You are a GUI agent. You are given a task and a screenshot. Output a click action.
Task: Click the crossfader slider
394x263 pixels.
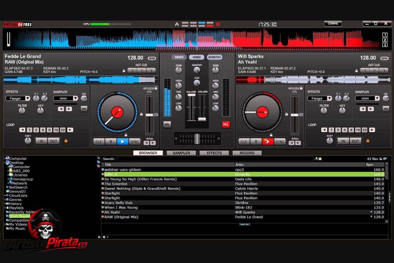197,139
